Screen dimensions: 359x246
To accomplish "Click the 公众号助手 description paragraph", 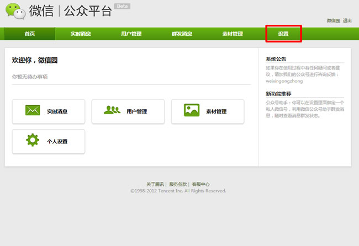I will click(x=305, y=109).
